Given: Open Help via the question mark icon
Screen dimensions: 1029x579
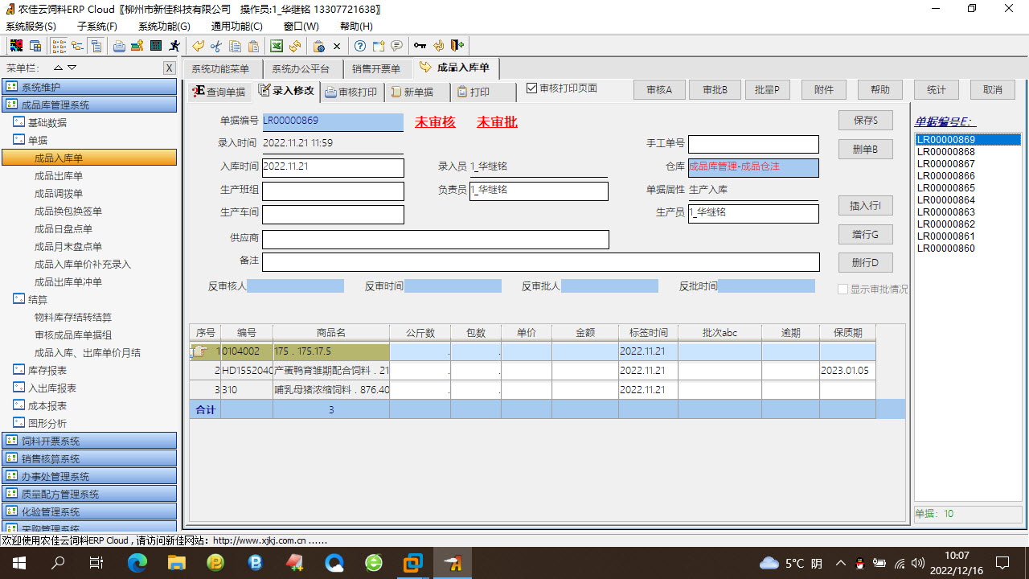Looking at the screenshot, I should click(x=359, y=46).
